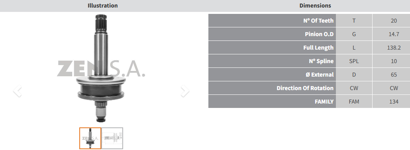
Task: Click the 138.2 full length value
Action: click(x=394, y=48)
